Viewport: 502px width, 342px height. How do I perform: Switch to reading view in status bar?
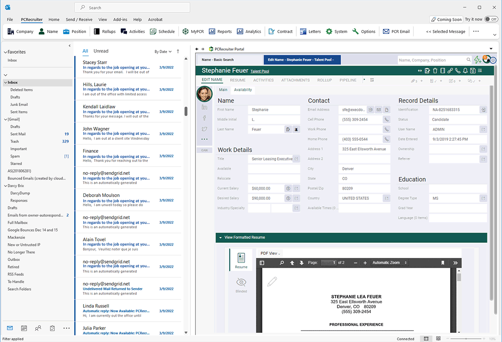(438, 338)
